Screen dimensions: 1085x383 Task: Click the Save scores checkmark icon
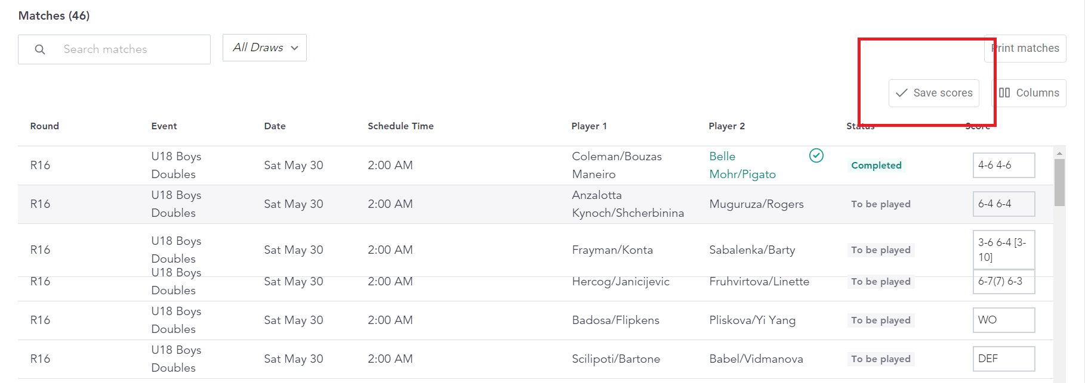(902, 93)
